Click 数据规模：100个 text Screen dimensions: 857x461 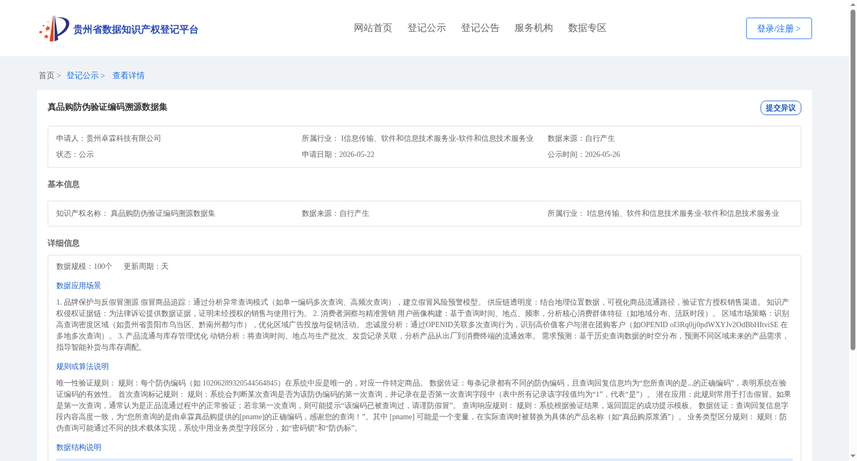[x=84, y=266]
